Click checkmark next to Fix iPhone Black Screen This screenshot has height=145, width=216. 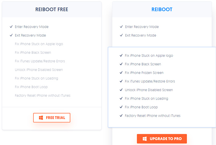(121, 64)
